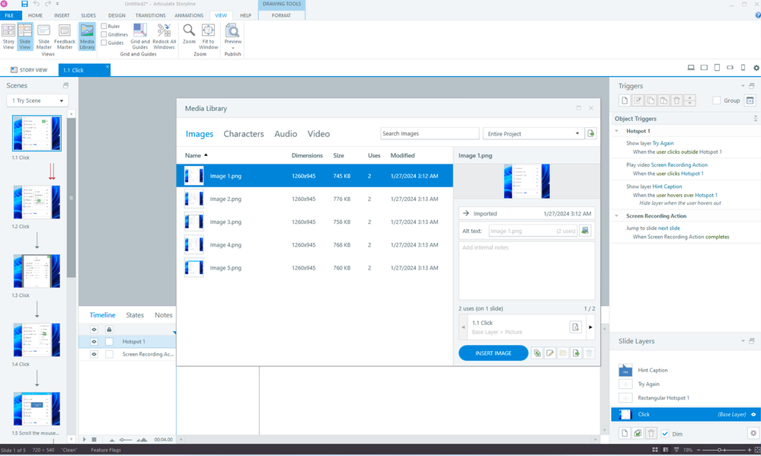Click the Media Library ribbon button

87,36
